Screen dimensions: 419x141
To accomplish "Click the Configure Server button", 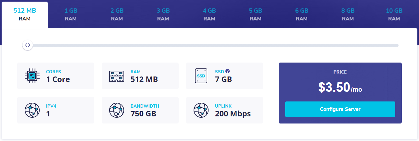I will (x=340, y=109).
